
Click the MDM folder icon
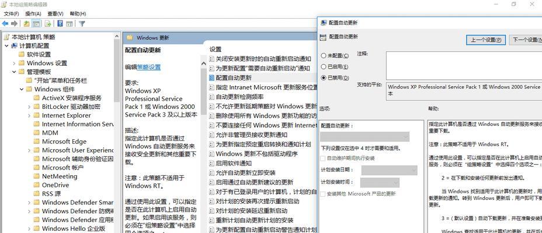point(37,133)
